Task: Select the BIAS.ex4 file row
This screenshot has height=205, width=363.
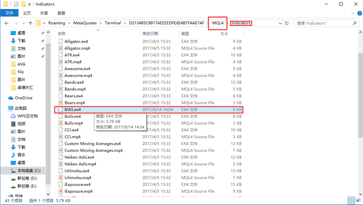Action: point(149,109)
